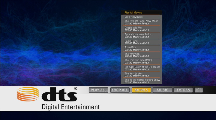Viewport: 216px width, 120px height.
Task: Select Play All Movies in the list
Action: coord(141,13)
